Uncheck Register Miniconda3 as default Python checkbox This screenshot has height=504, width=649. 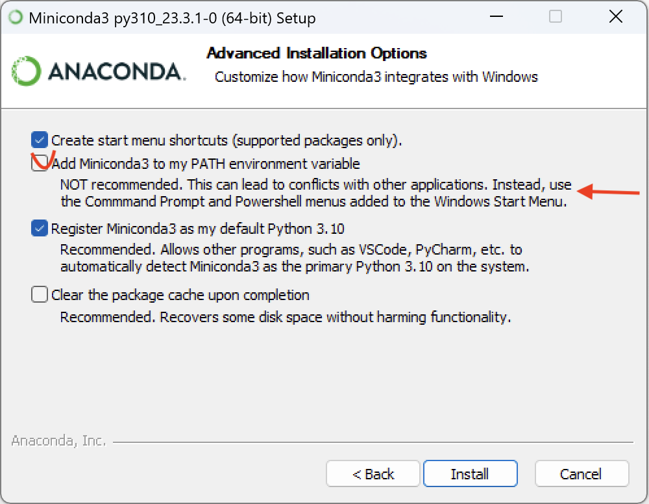tap(40, 229)
